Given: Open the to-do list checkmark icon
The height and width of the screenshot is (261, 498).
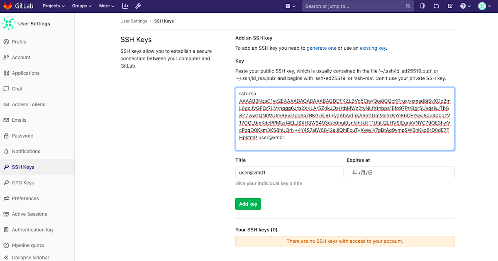Looking at the screenshot, I should [x=450, y=6].
